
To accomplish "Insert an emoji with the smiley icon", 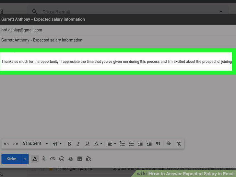I will click(x=62, y=159).
